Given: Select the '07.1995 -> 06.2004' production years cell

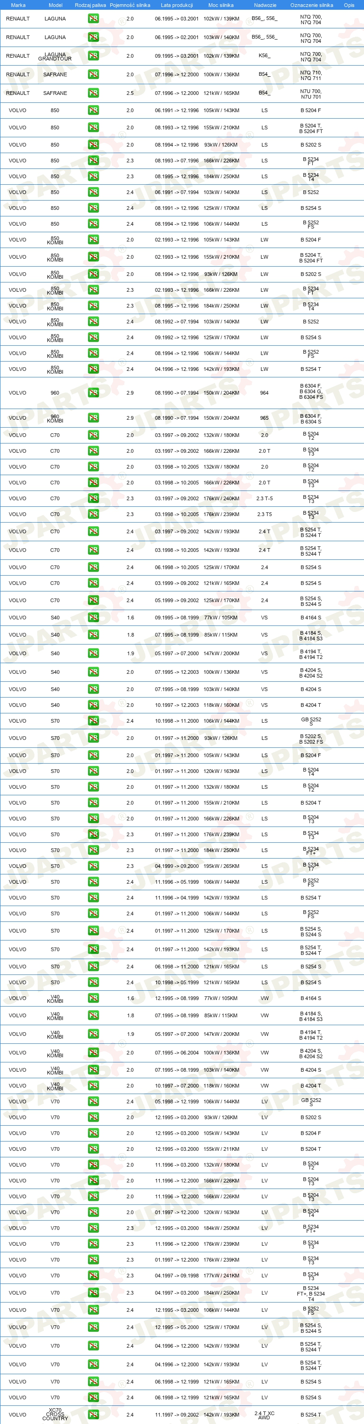Looking at the screenshot, I should tap(177, 1053).
